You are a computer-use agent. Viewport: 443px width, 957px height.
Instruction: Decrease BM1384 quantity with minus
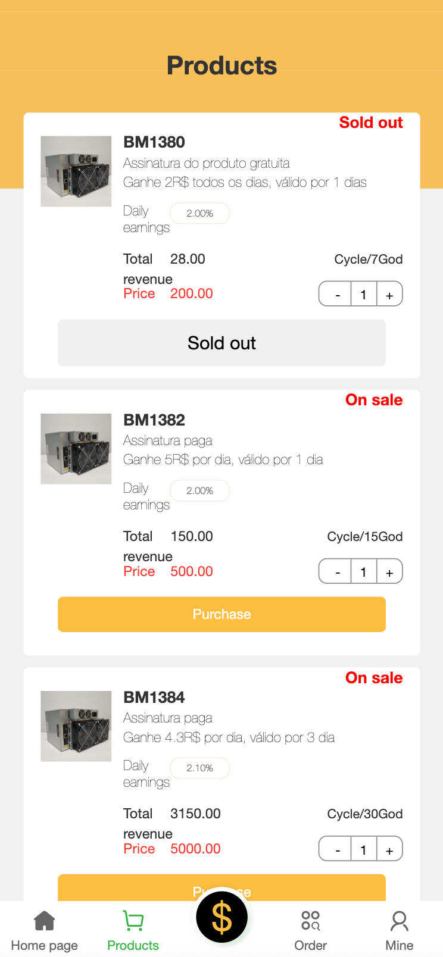pos(338,849)
